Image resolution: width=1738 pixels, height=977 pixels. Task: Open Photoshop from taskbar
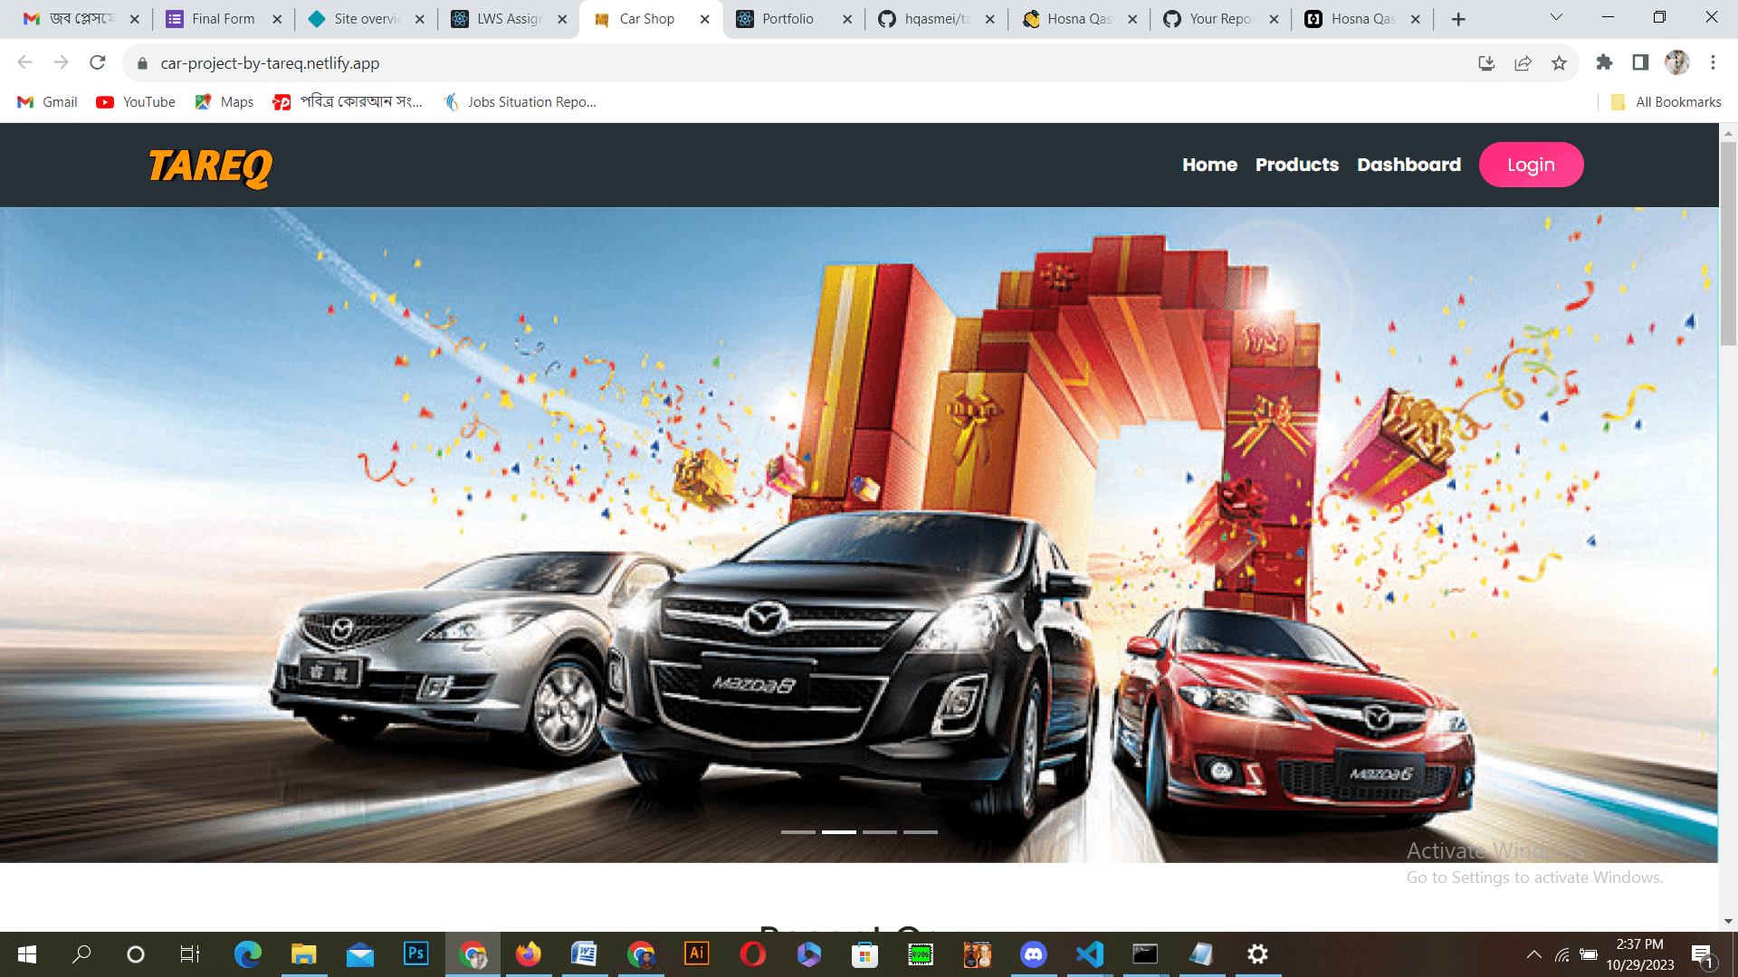415,954
